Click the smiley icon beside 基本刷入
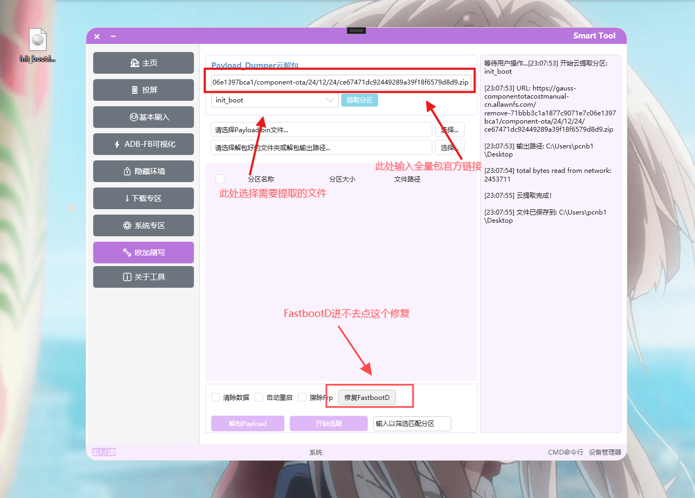The height and width of the screenshot is (498, 695). coord(133,117)
